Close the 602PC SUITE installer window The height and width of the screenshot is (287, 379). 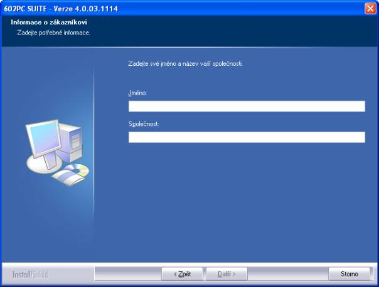coord(370,8)
